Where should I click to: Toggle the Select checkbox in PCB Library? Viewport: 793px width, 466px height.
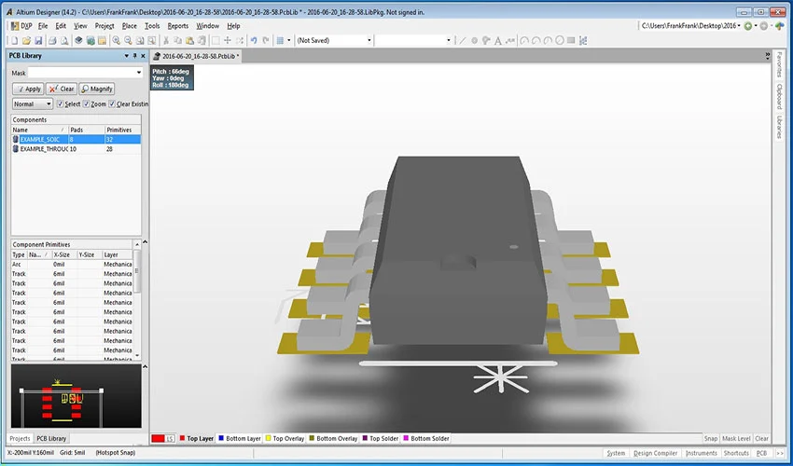pos(61,103)
